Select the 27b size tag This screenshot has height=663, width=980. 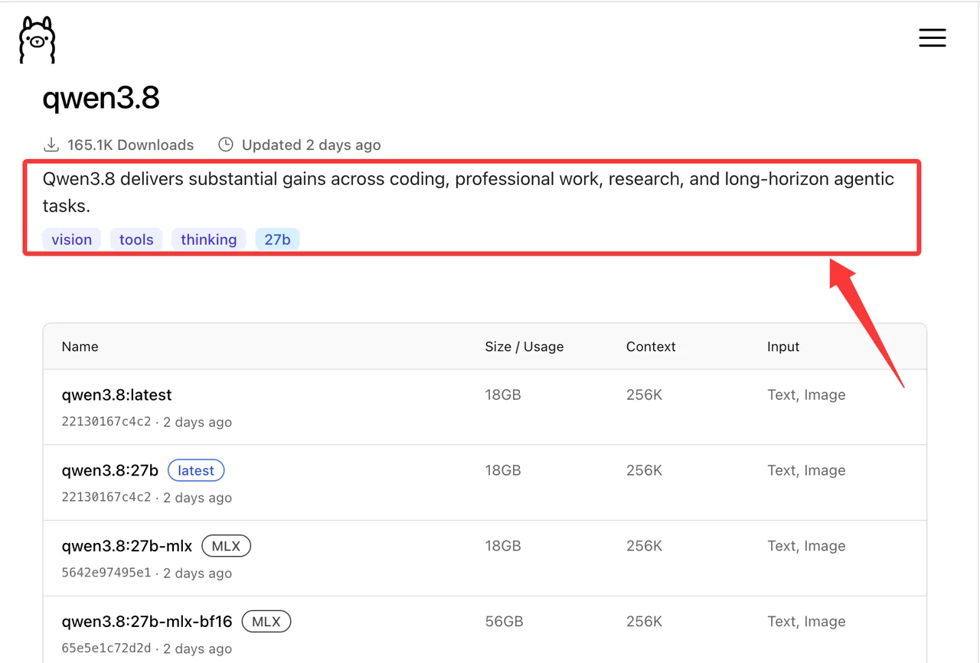[277, 239]
